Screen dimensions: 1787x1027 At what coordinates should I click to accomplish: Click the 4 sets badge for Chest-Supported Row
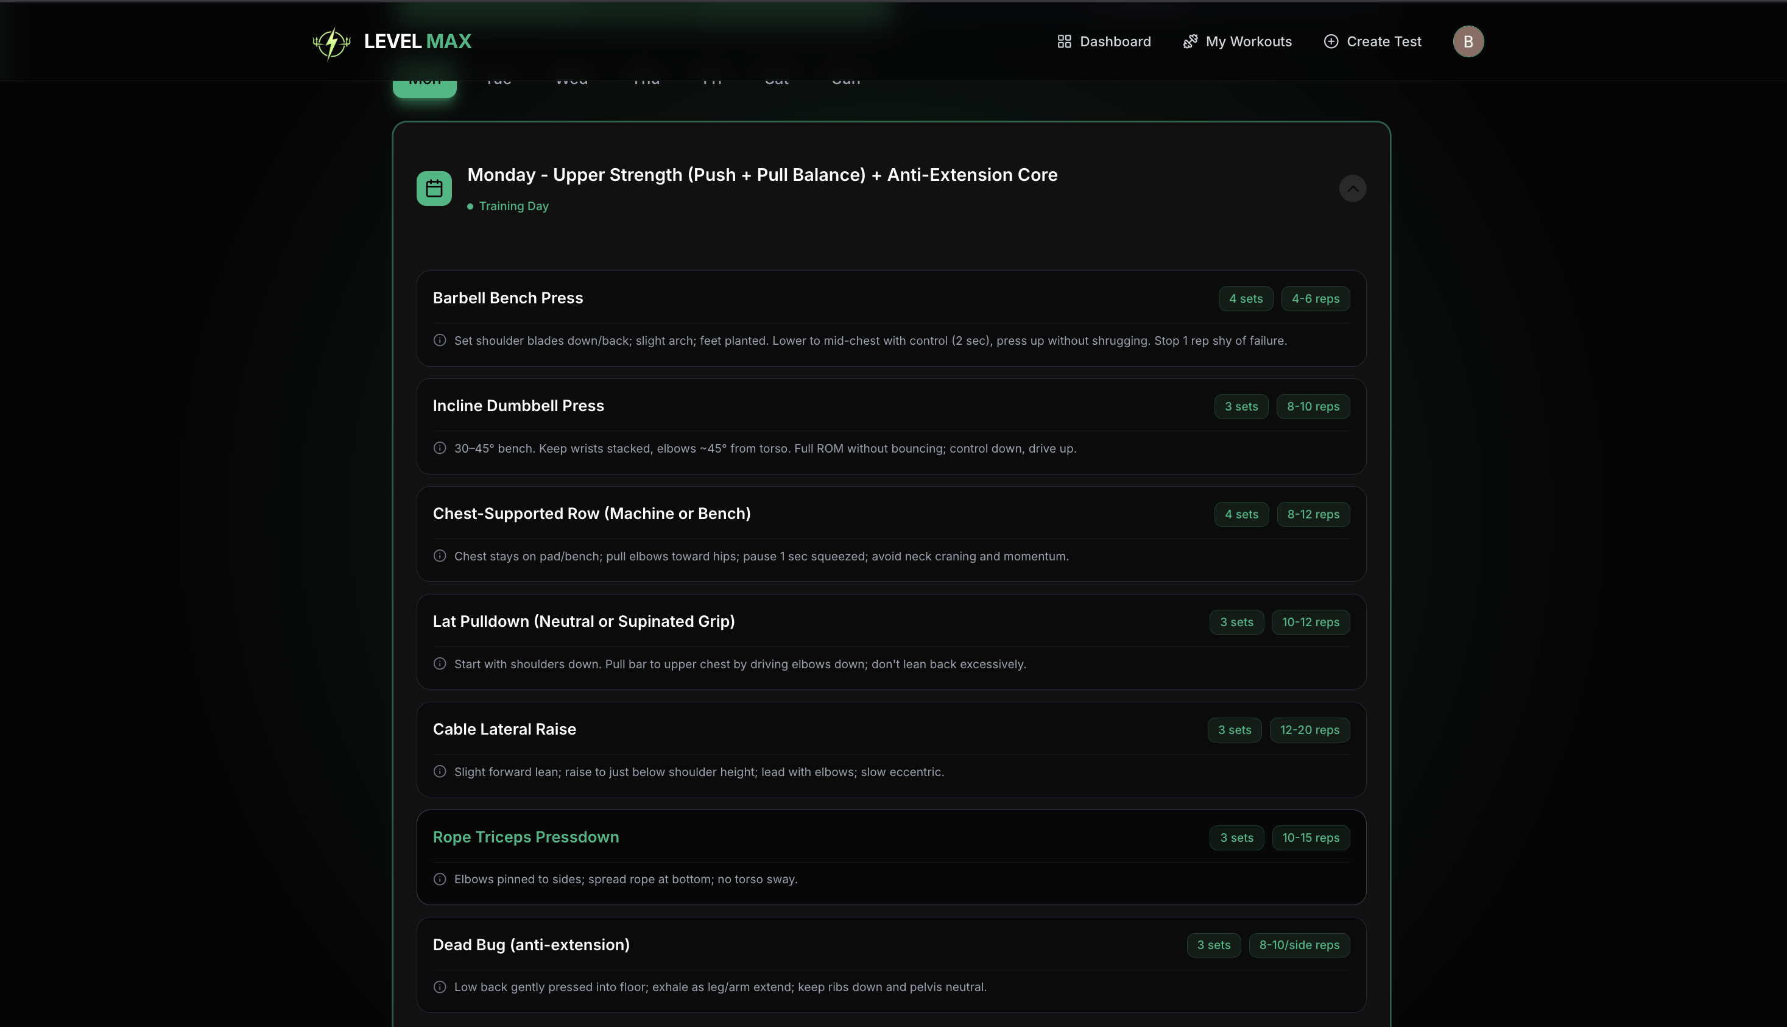click(1241, 515)
